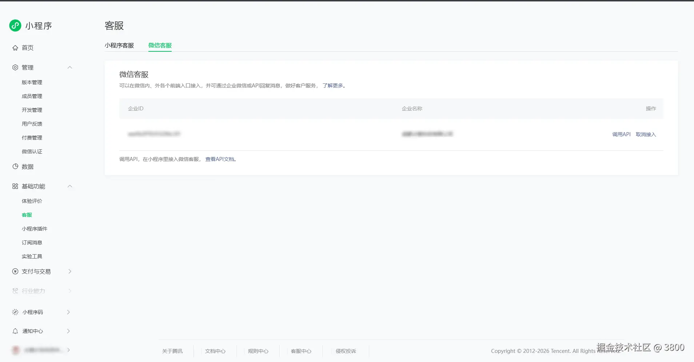Open the 规则中心 footer link

[x=258, y=351]
